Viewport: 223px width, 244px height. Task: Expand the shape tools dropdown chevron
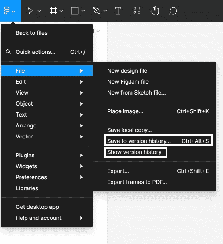[83, 11]
